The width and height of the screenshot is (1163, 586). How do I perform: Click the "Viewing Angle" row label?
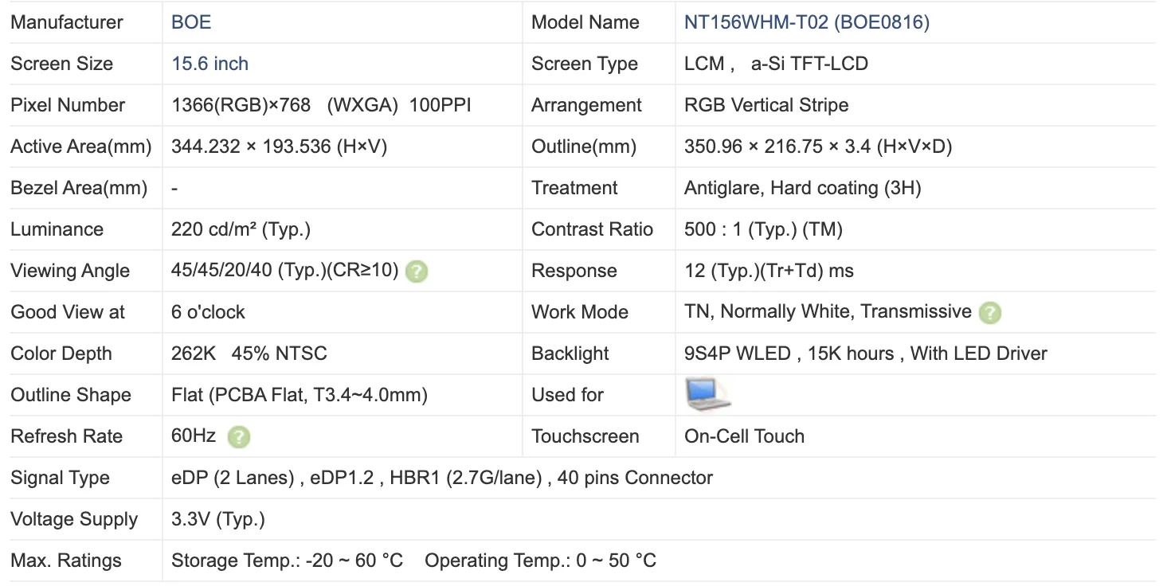[70, 271]
